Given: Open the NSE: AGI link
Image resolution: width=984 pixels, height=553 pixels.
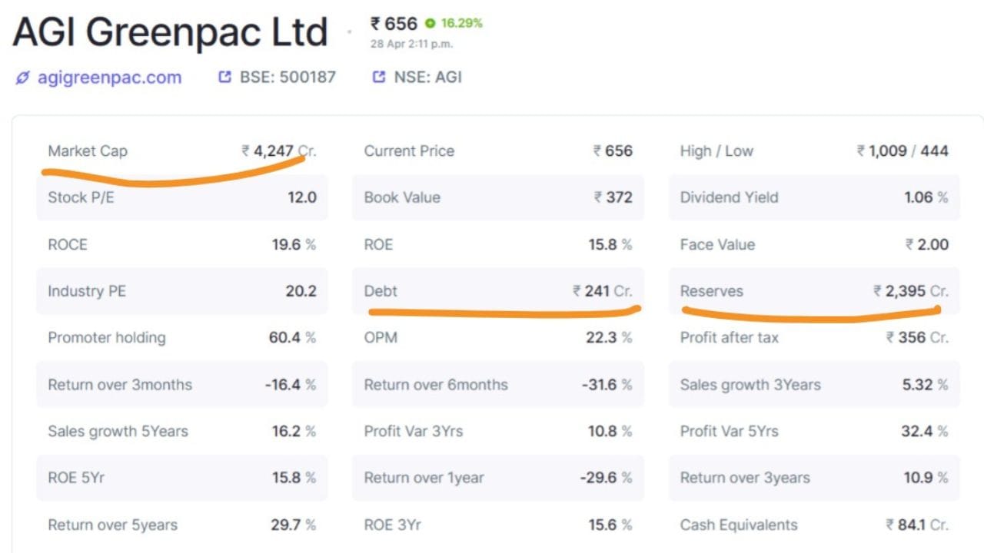Looking at the screenshot, I should pos(427,77).
